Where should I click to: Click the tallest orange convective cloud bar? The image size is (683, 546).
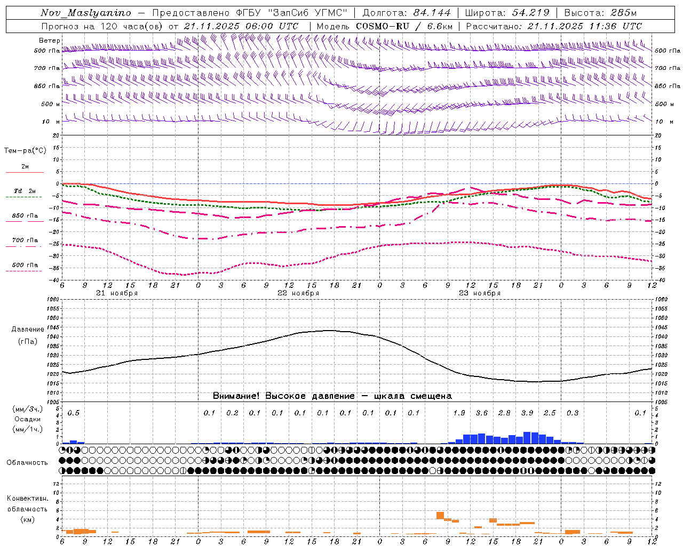coord(440,516)
